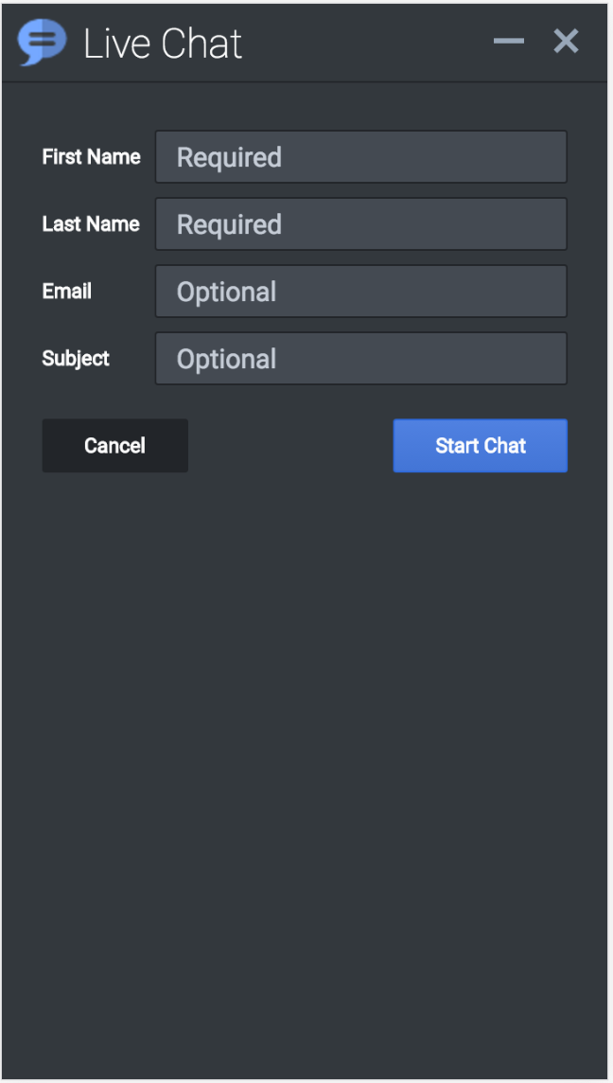Click the Required placeholder in First Name
Screen dimensions: 613x1083
(229, 157)
